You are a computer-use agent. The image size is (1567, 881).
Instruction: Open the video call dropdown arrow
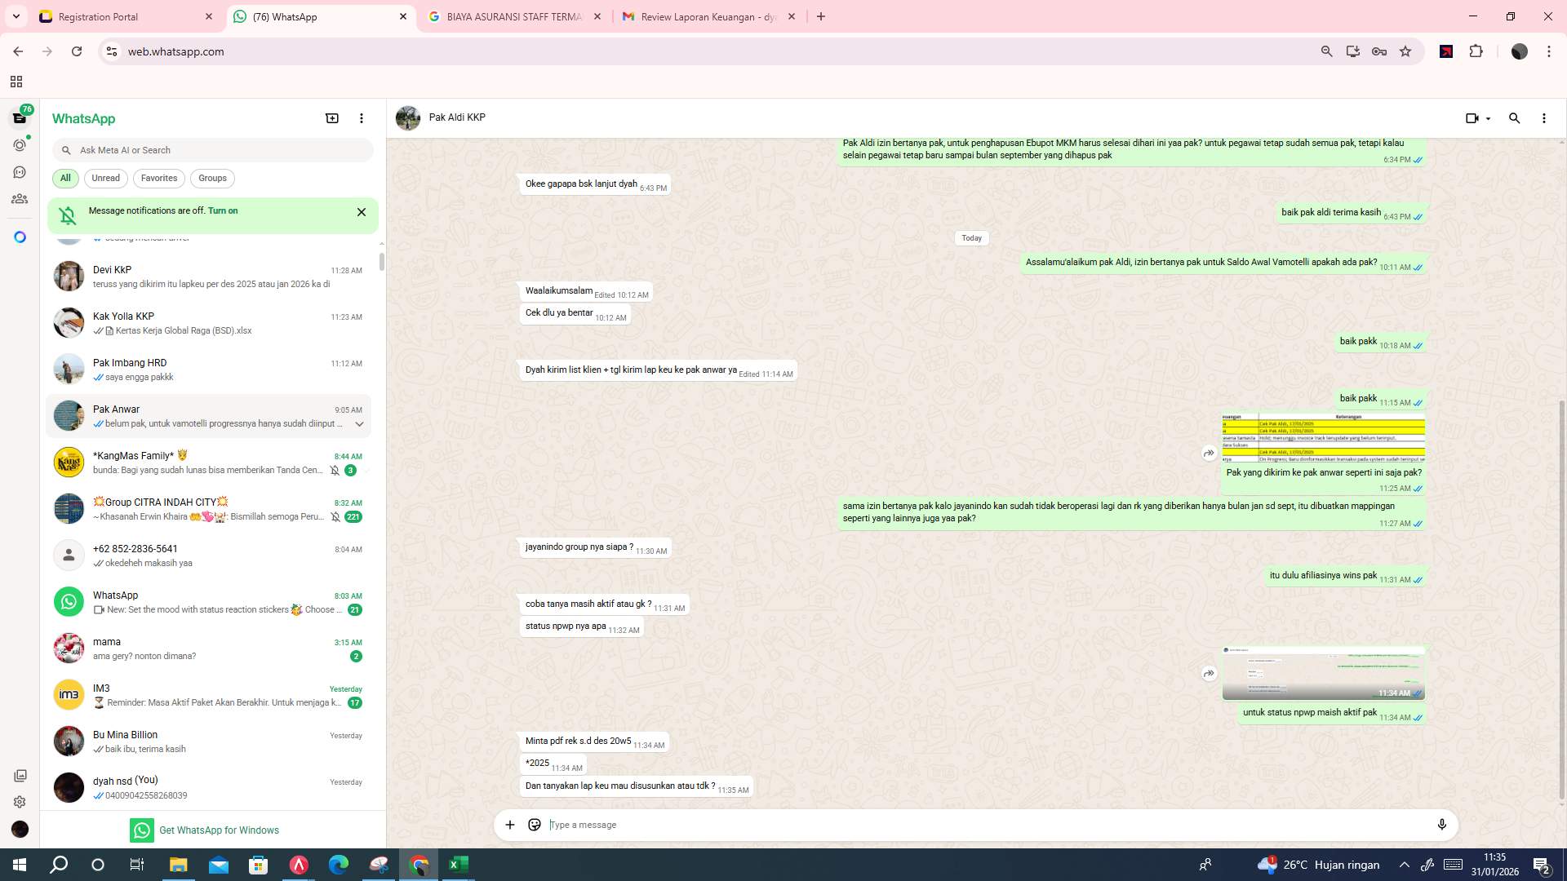click(1487, 118)
